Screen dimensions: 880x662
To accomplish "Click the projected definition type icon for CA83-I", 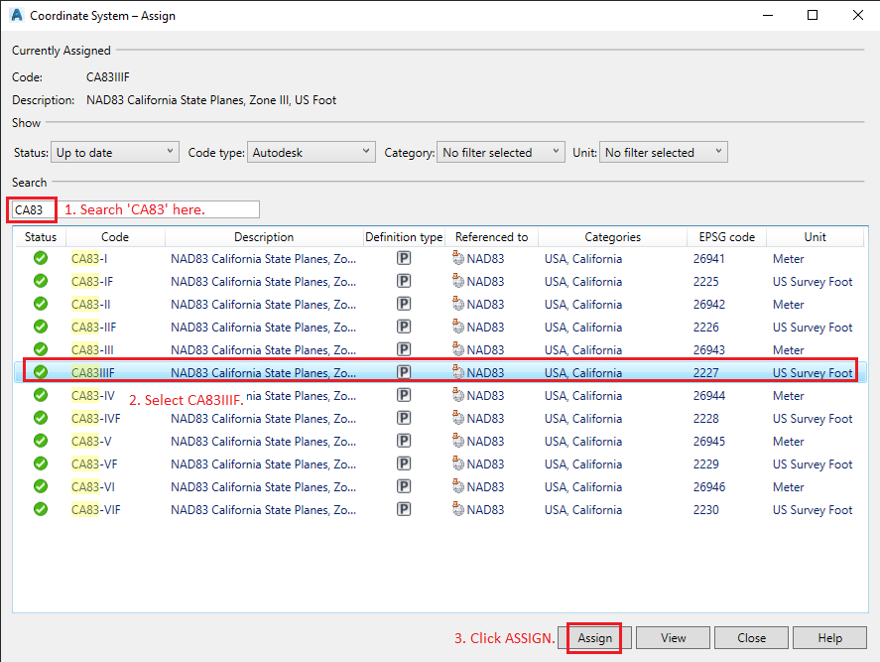I will click(404, 258).
